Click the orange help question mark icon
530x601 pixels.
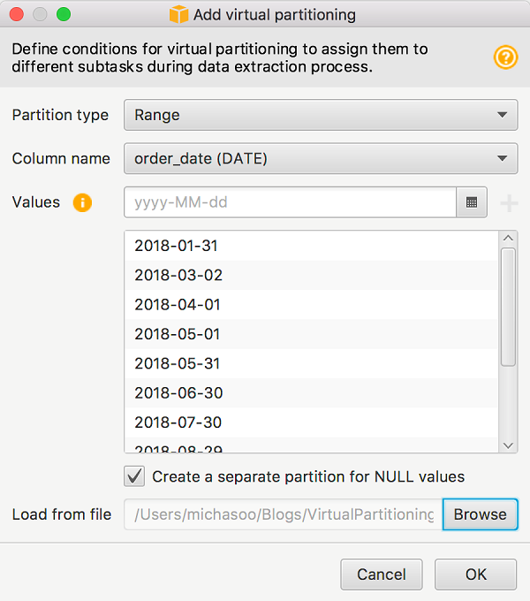[x=505, y=57]
